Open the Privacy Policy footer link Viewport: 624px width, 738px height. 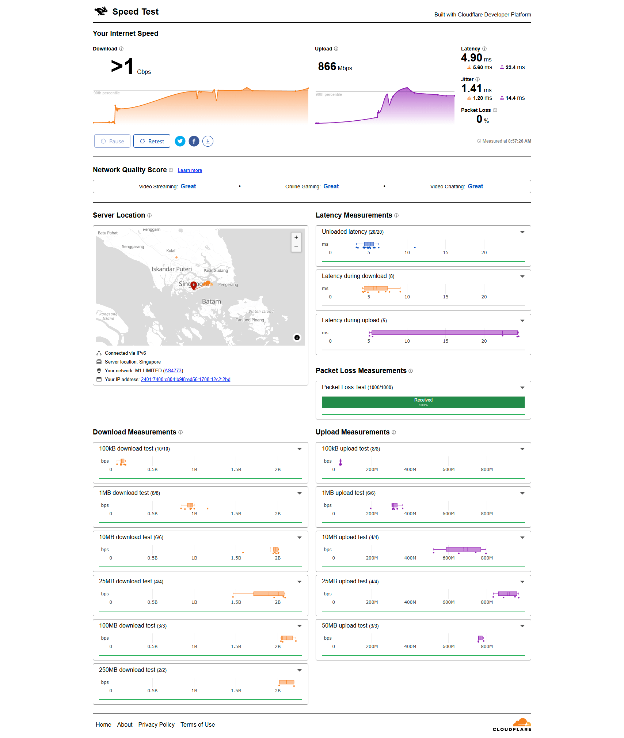[x=156, y=724]
